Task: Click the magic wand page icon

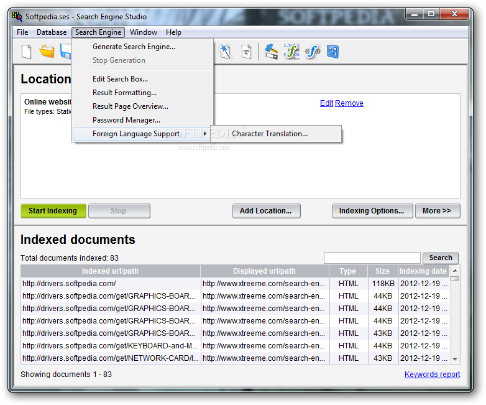Action: tap(226, 52)
